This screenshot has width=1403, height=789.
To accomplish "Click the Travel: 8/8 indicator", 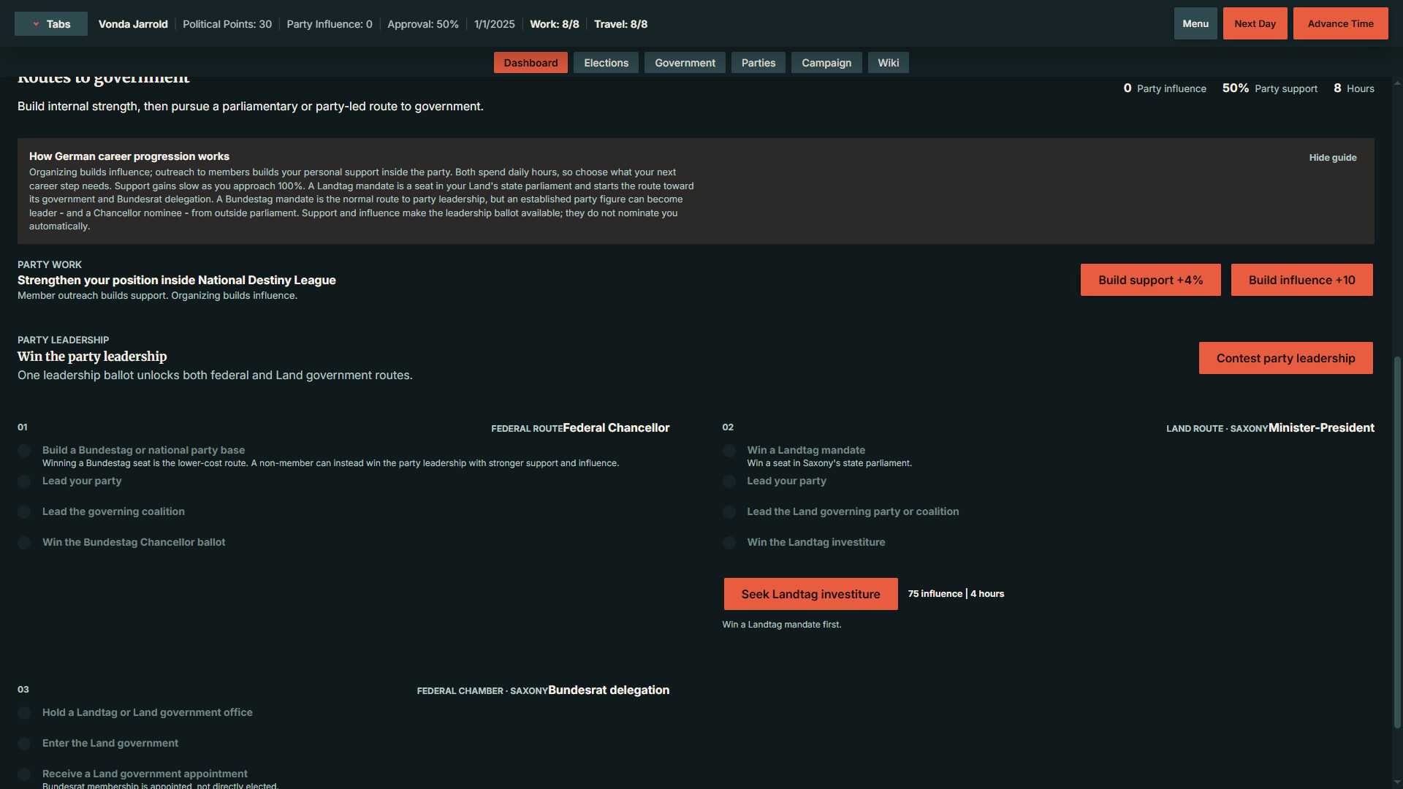I will 620,24.
